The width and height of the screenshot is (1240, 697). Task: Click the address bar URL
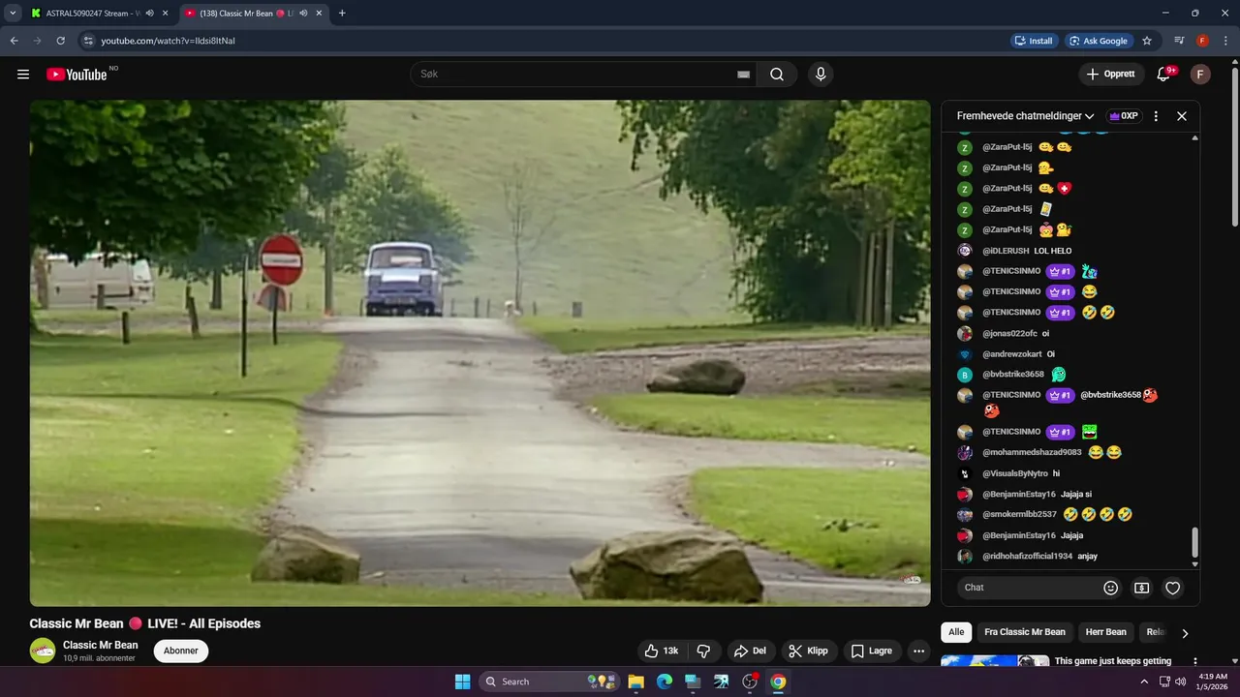[169, 41]
